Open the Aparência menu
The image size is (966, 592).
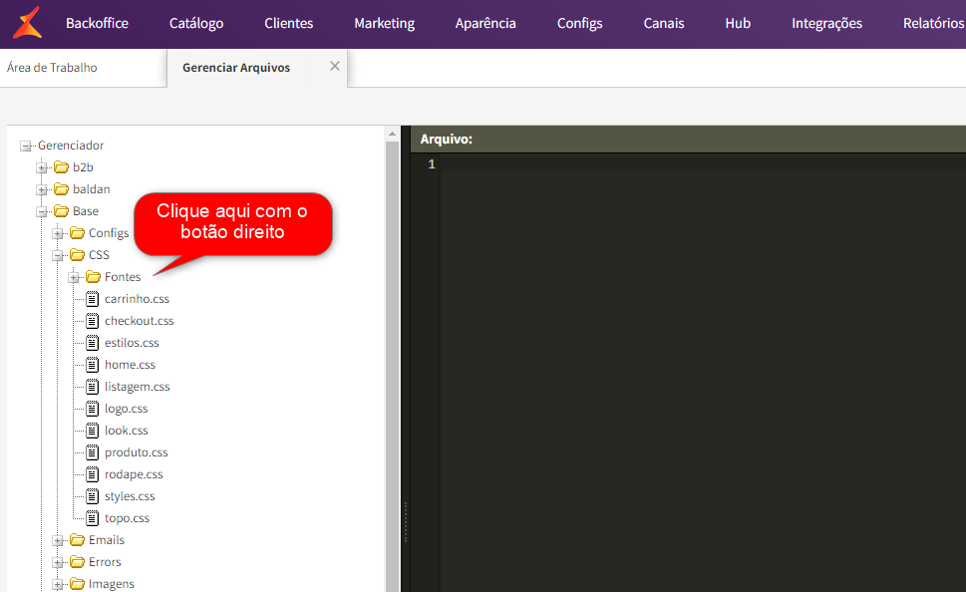[485, 23]
